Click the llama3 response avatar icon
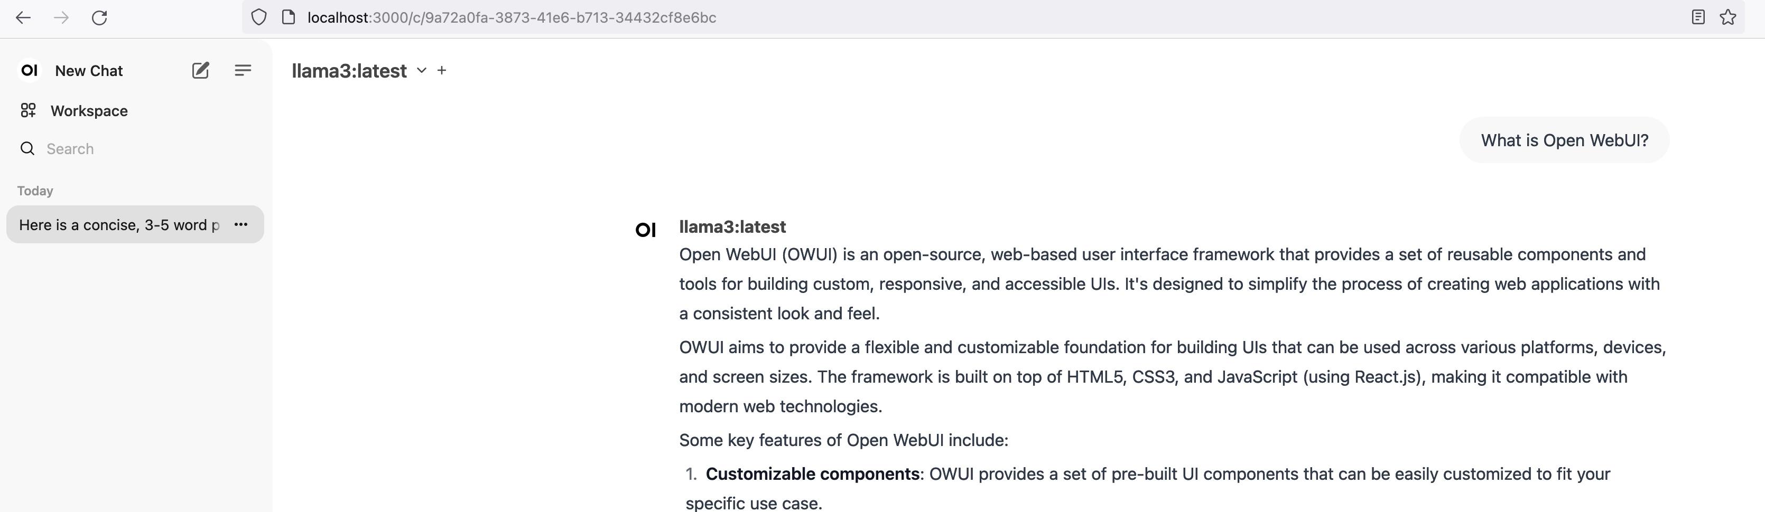The width and height of the screenshot is (1765, 512). pyautogui.click(x=645, y=230)
